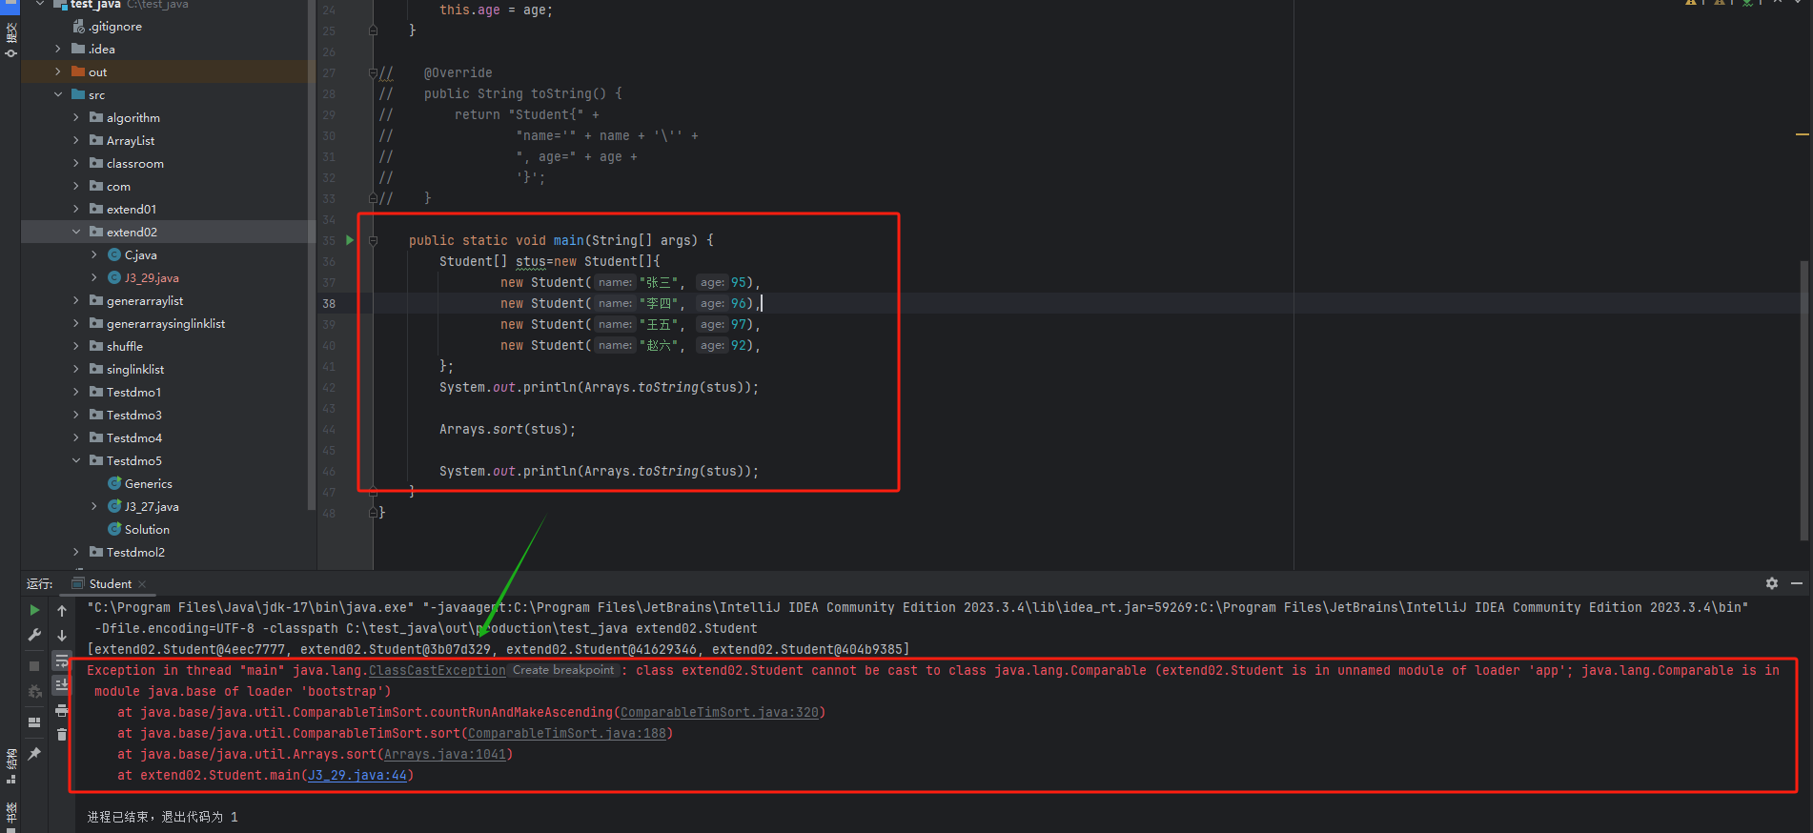Print the console output
The image size is (1813, 833).
point(62,710)
